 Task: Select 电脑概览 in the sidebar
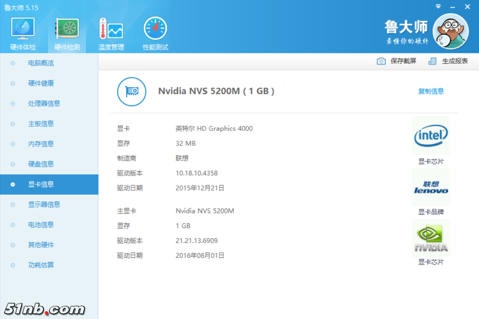41,63
